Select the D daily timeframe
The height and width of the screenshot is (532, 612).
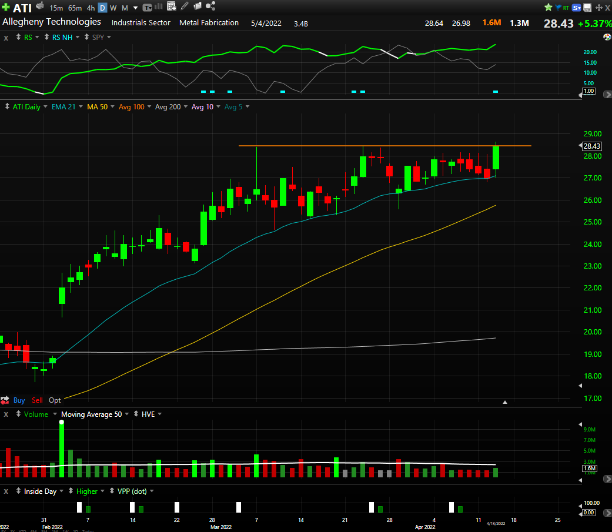(102, 8)
